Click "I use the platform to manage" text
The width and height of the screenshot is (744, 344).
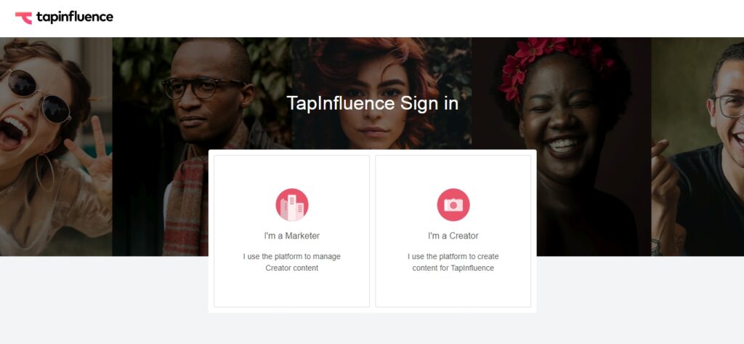pos(292,257)
